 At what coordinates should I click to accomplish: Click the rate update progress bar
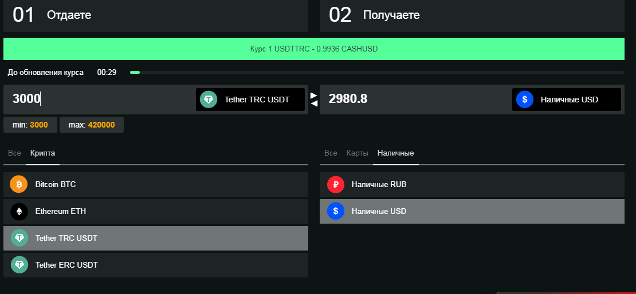pos(377,73)
